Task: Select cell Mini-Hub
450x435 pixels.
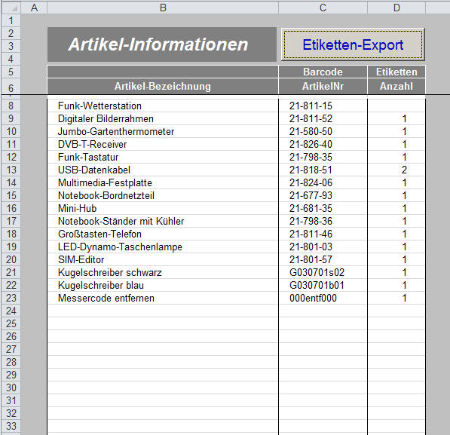Action: [163, 209]
